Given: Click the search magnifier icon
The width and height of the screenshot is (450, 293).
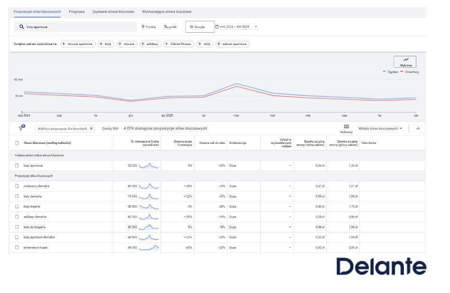Looking at the screenshot, I should point(21,27).
